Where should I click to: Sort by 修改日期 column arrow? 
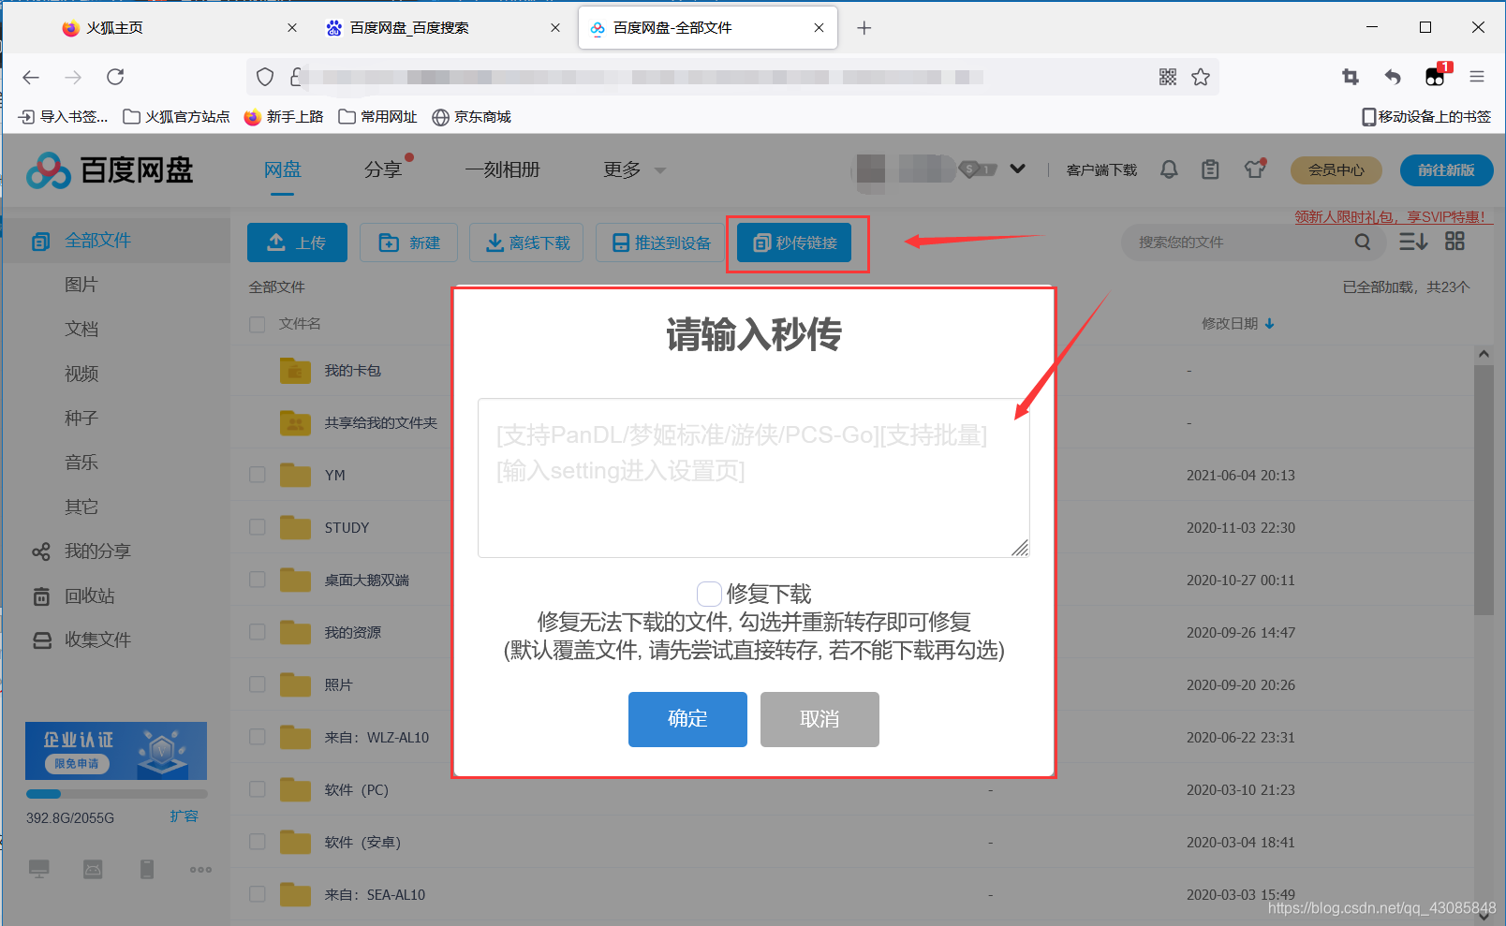click(1269, 324)
